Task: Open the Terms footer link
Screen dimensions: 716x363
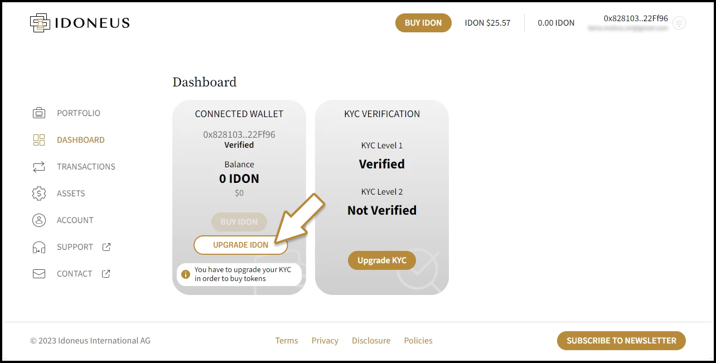Action: (287, 341)
